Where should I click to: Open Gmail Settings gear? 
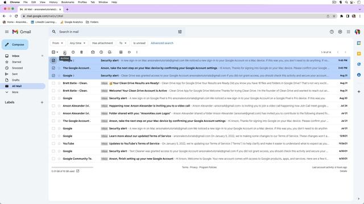pyautogui.click(x=340, y=32)
